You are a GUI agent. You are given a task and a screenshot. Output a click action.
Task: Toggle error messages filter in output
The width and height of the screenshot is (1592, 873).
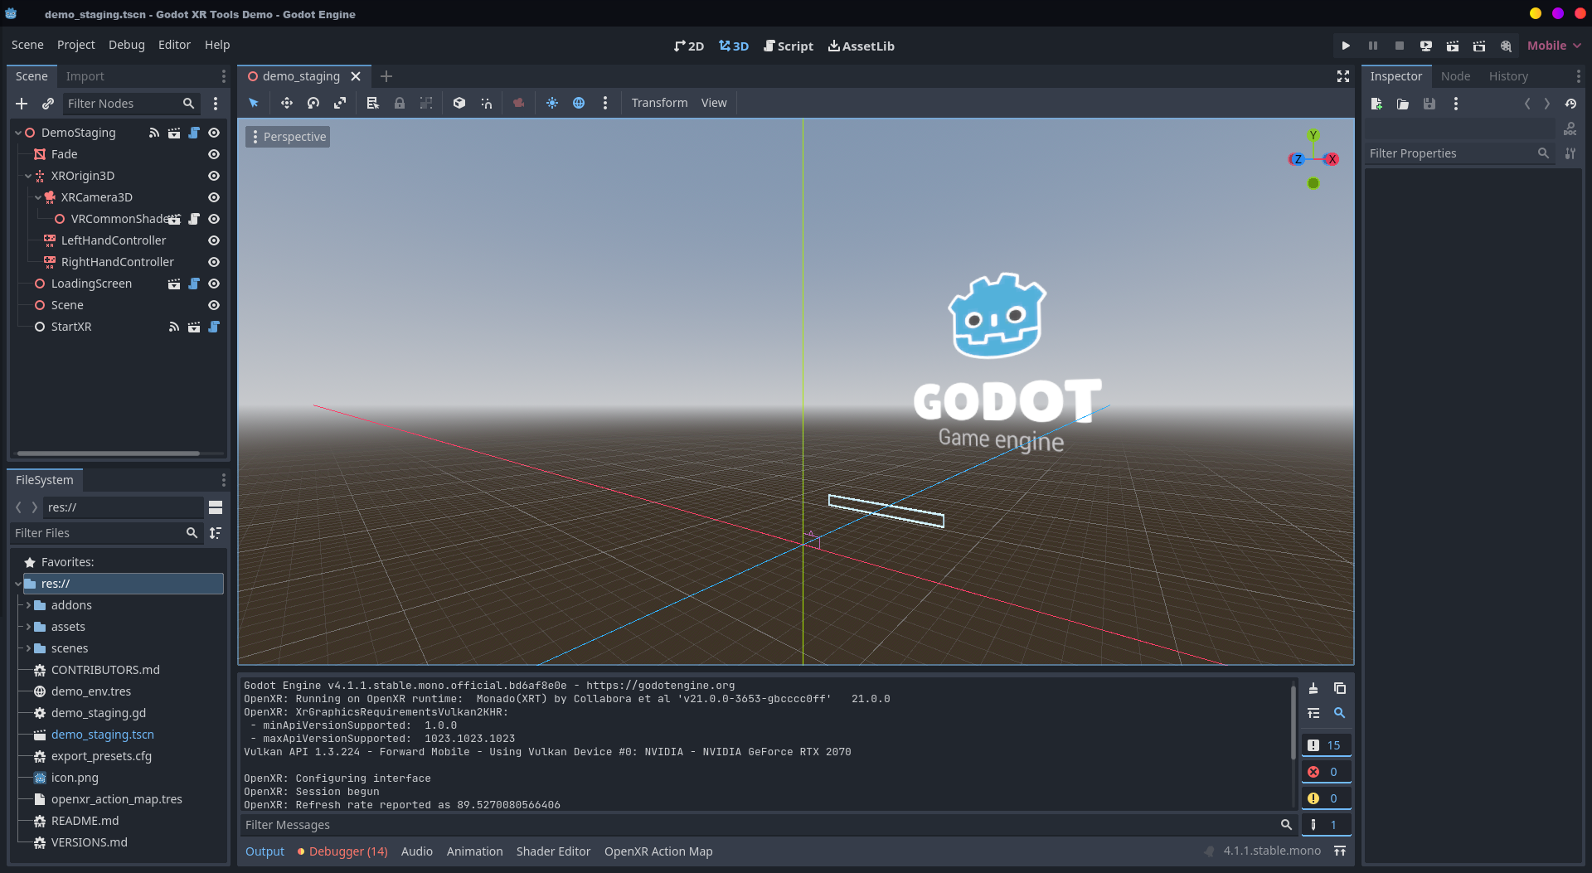tap(1325, 772)
